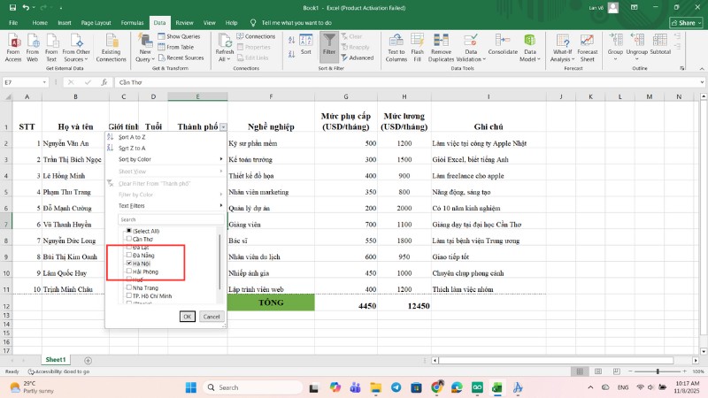Click Cancel in the filter dropdown
The image size is (708, 398).
click(212, 316)
